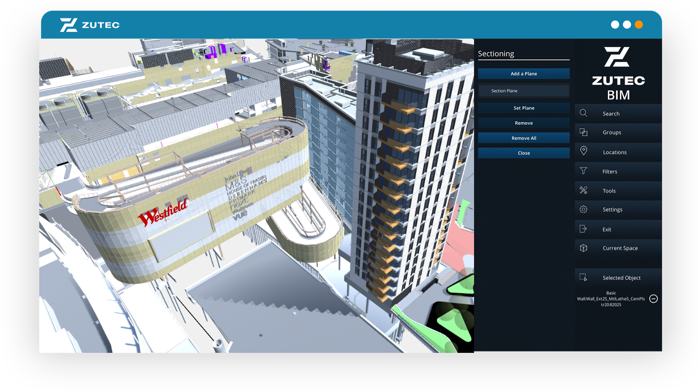Click the Search magnifier icon
The height and width of the screenshot is (392, 698).
click(584, 113)
